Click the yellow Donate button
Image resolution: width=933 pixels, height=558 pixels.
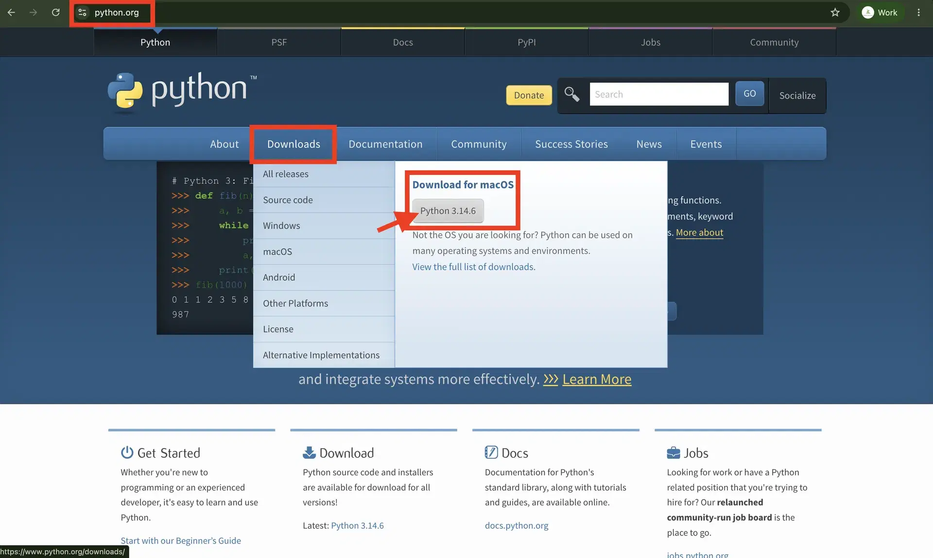tap(529, 95)
